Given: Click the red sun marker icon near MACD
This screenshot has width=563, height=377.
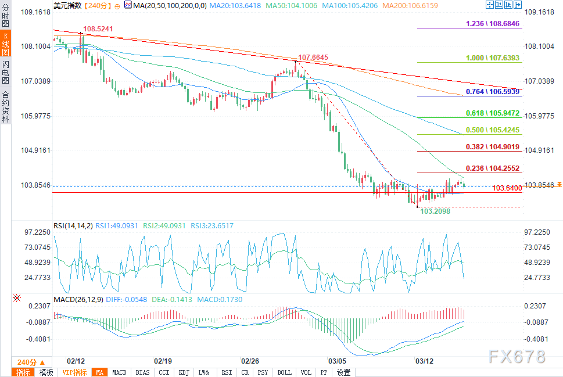Looking at the screenshot, I should (x=17, y=298).
